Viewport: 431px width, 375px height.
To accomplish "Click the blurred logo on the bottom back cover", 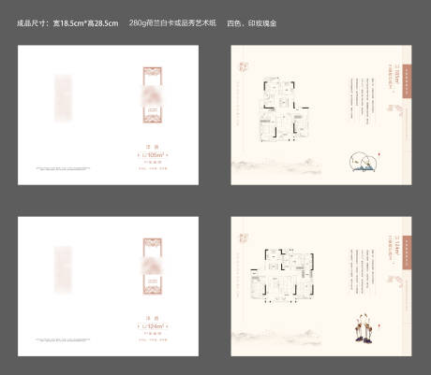I will (x=64, y=269).
